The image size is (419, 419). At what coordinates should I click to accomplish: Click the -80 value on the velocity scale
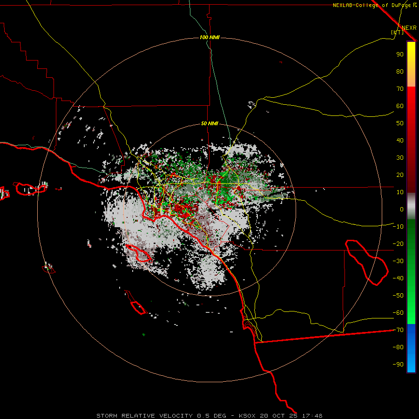(x=398, y=347)
